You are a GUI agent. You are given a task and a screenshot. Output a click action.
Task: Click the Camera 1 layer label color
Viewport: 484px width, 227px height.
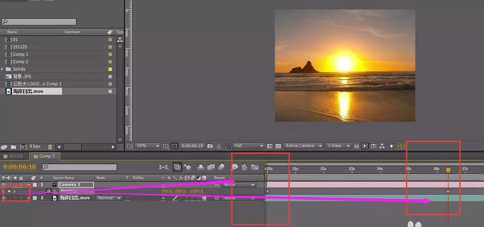(34, 185)
